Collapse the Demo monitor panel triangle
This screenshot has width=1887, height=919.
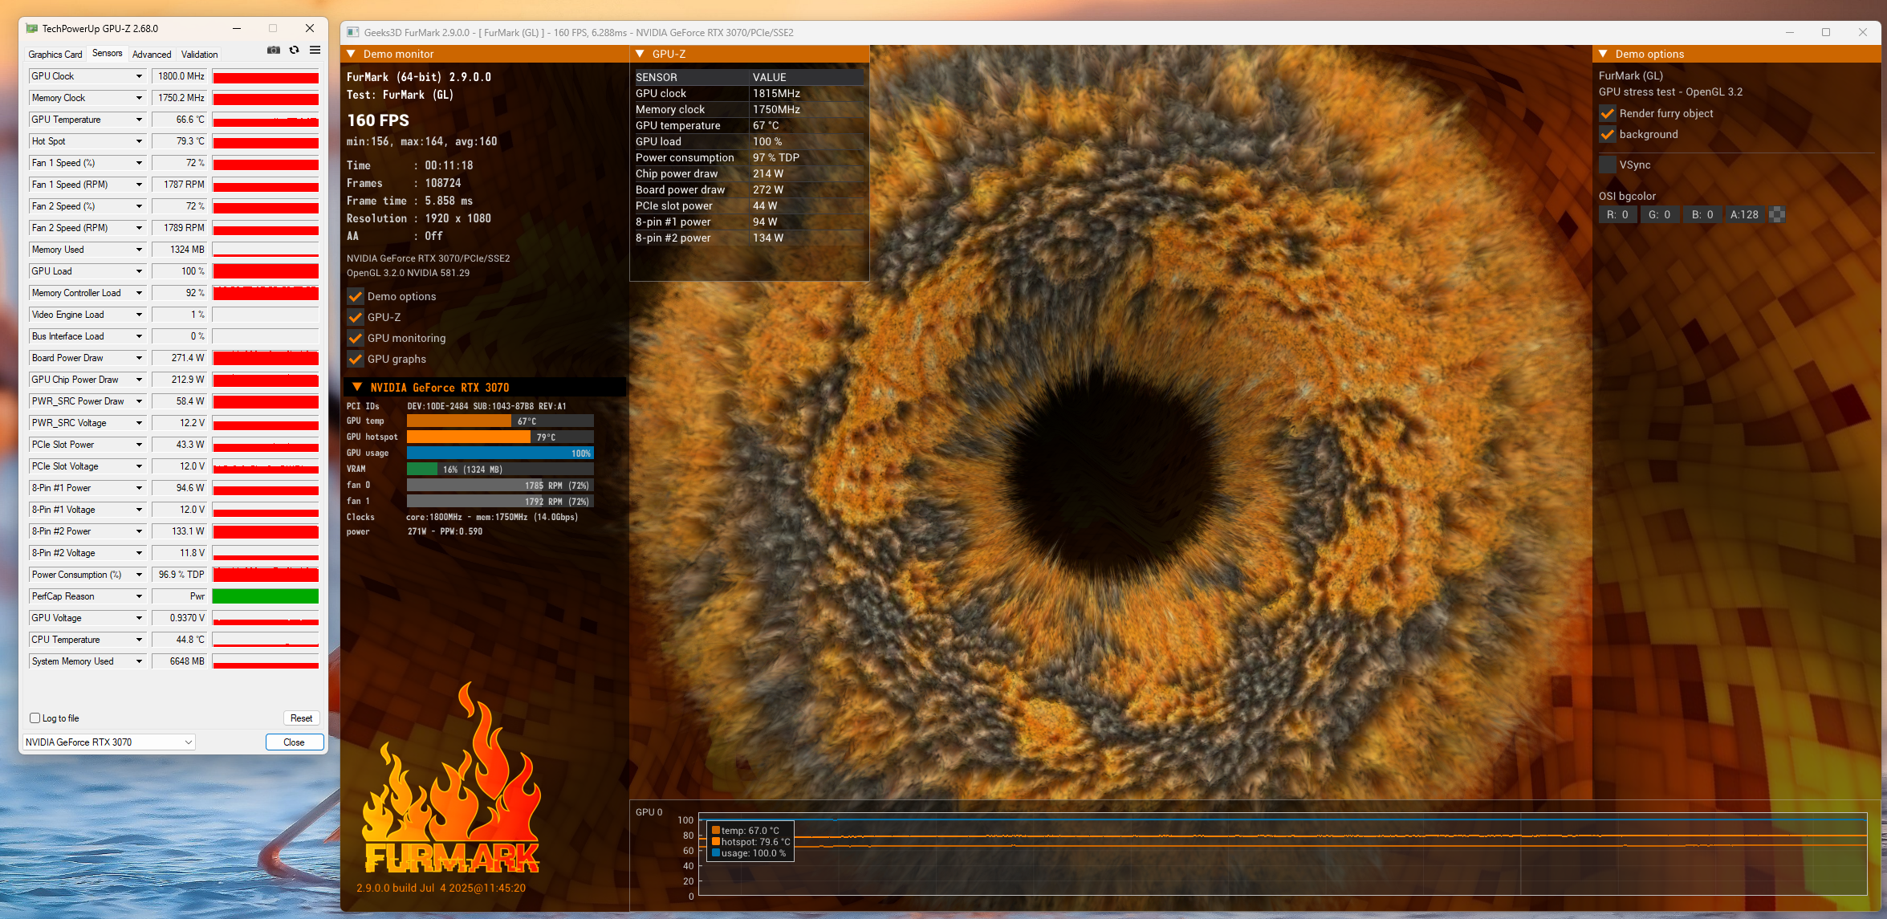(x=352, y=54)
